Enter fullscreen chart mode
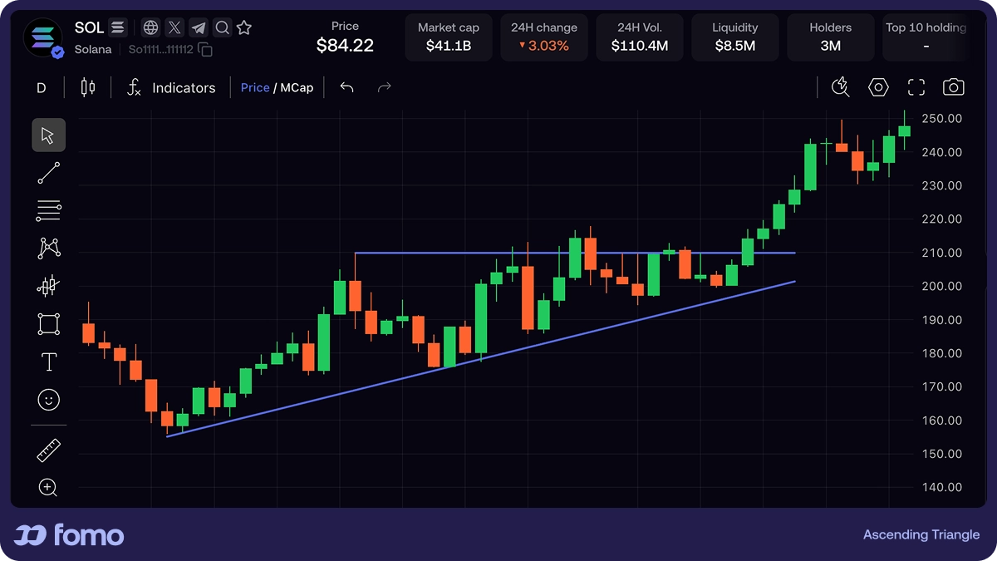This screenshot has height=561, width=997. pos(916,87)
